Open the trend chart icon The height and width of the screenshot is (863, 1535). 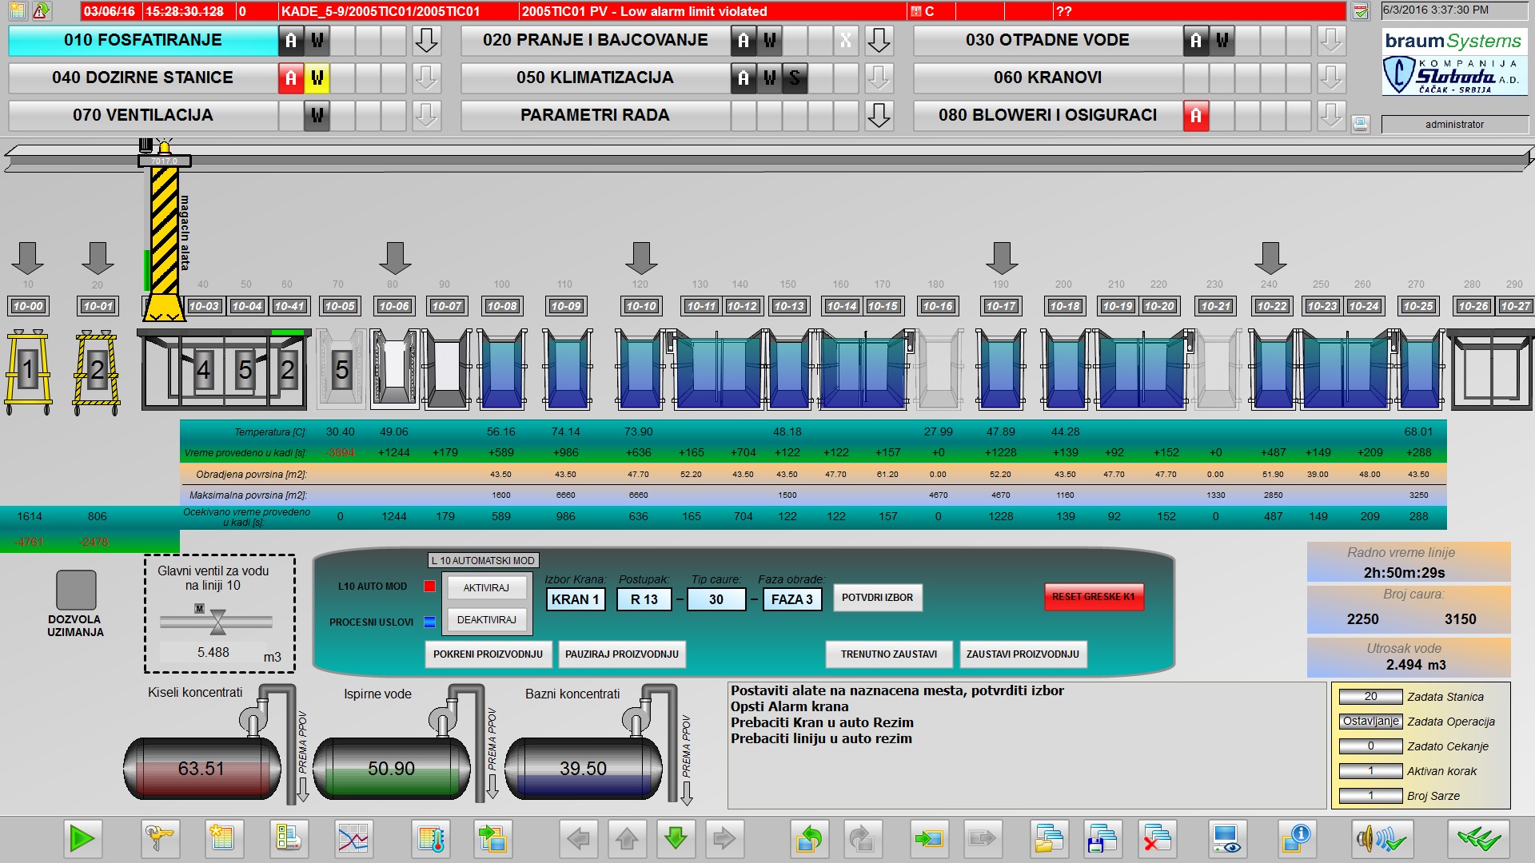353,838
